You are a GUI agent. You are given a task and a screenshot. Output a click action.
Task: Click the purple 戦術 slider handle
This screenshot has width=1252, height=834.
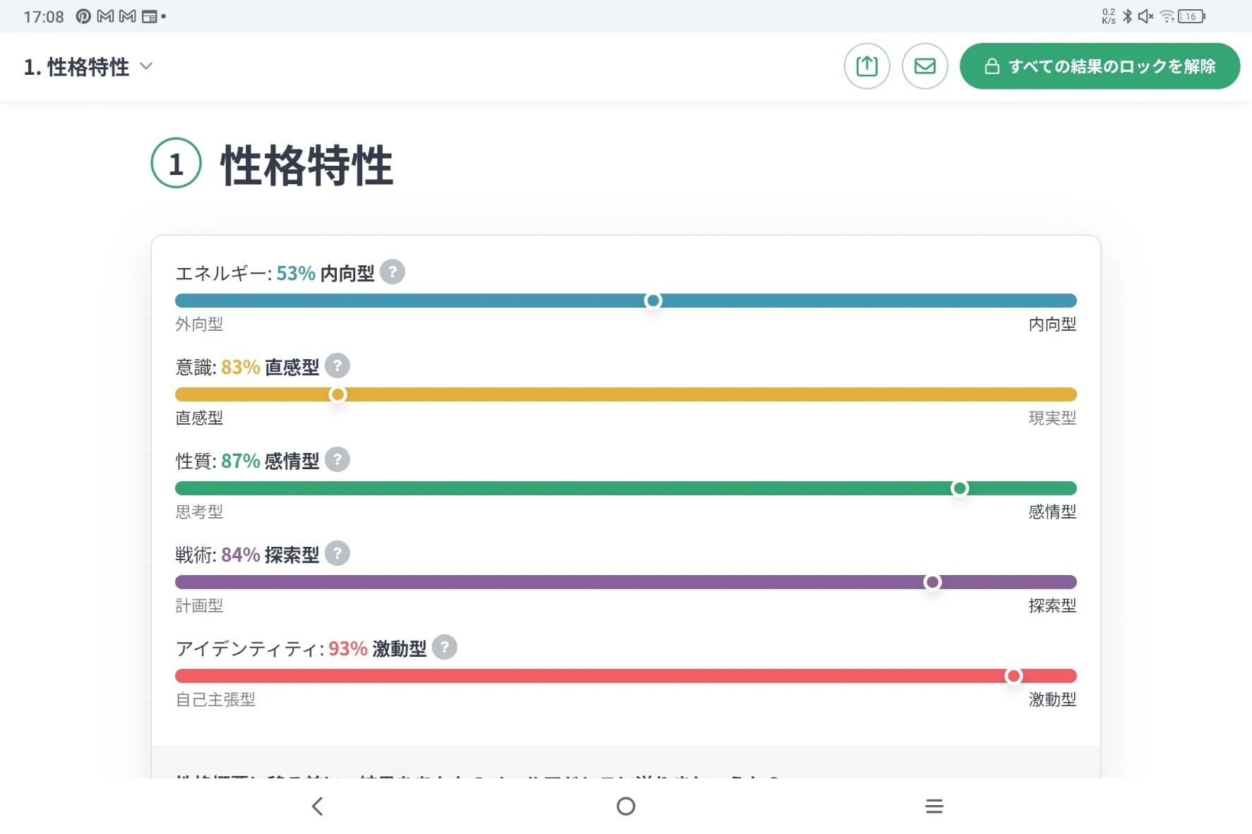coord(932,582)
